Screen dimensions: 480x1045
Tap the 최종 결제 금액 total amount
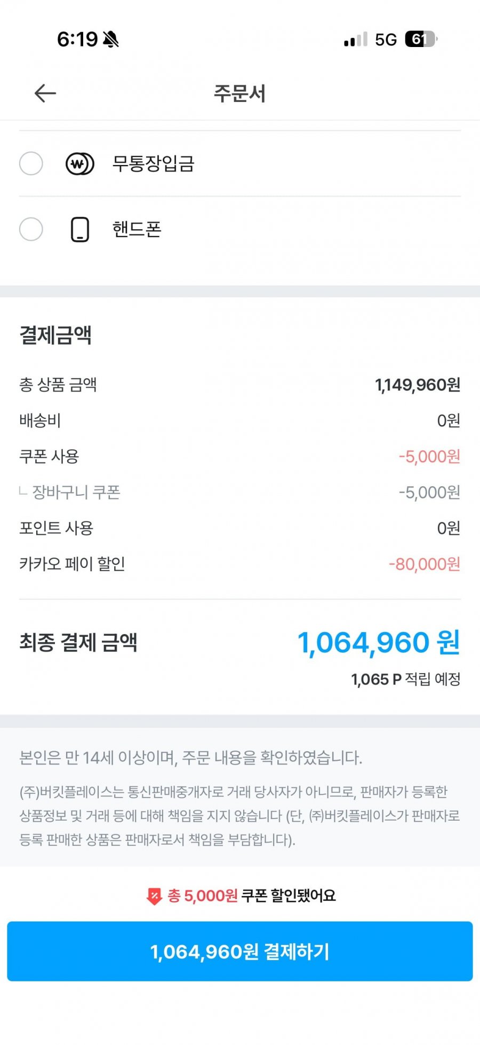click(378, 643)
